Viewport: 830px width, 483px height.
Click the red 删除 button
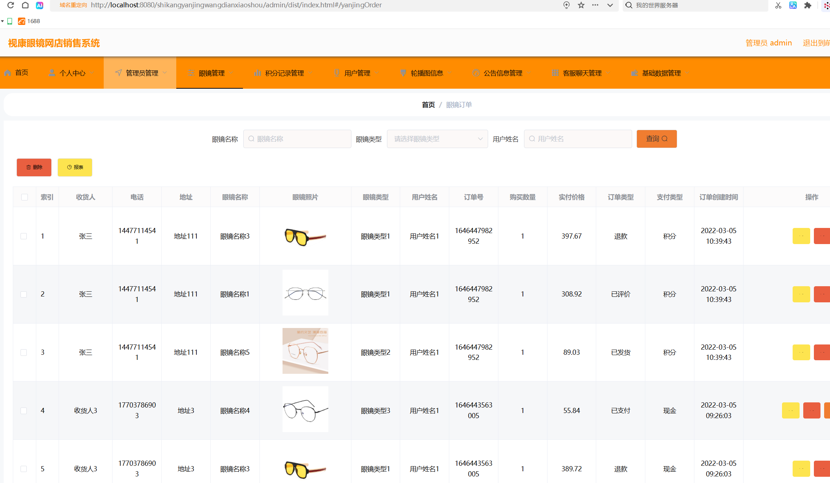(x=34, y=167)
